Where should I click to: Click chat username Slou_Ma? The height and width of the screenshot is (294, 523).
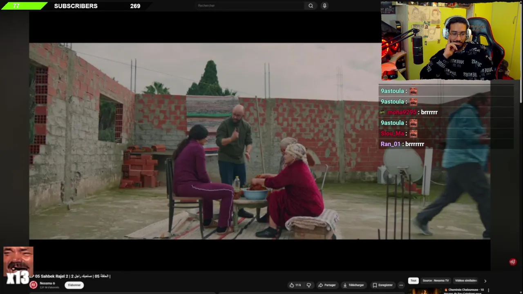coord(392,134)
